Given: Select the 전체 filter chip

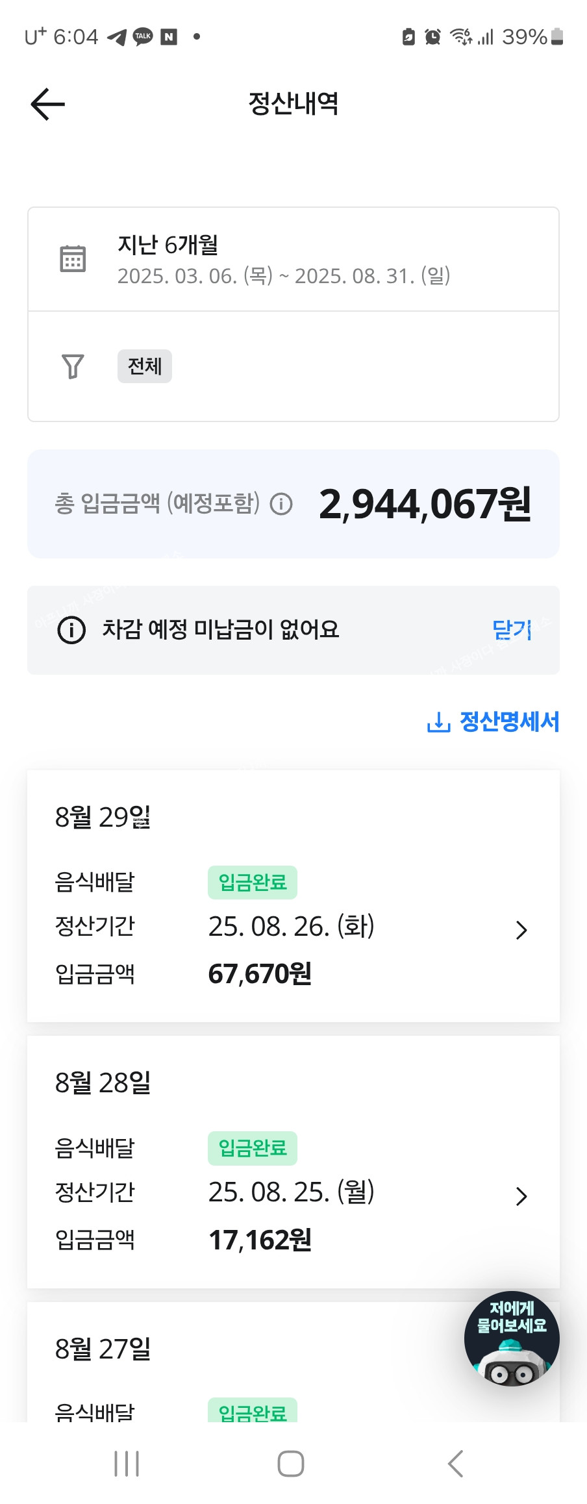Looking at the screenshot, I should tap(144, 366).
